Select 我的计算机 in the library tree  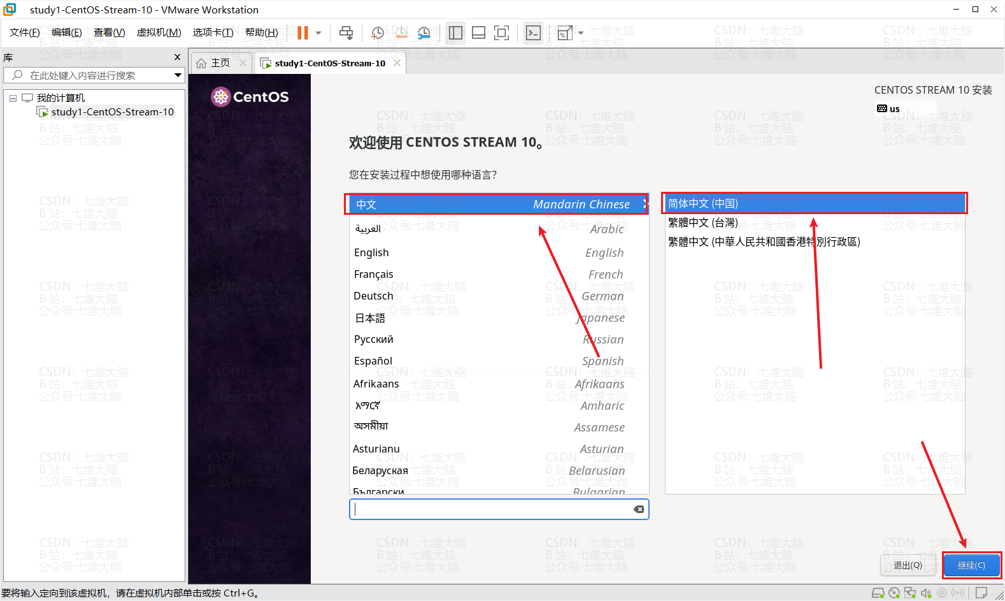pos(61,98)
